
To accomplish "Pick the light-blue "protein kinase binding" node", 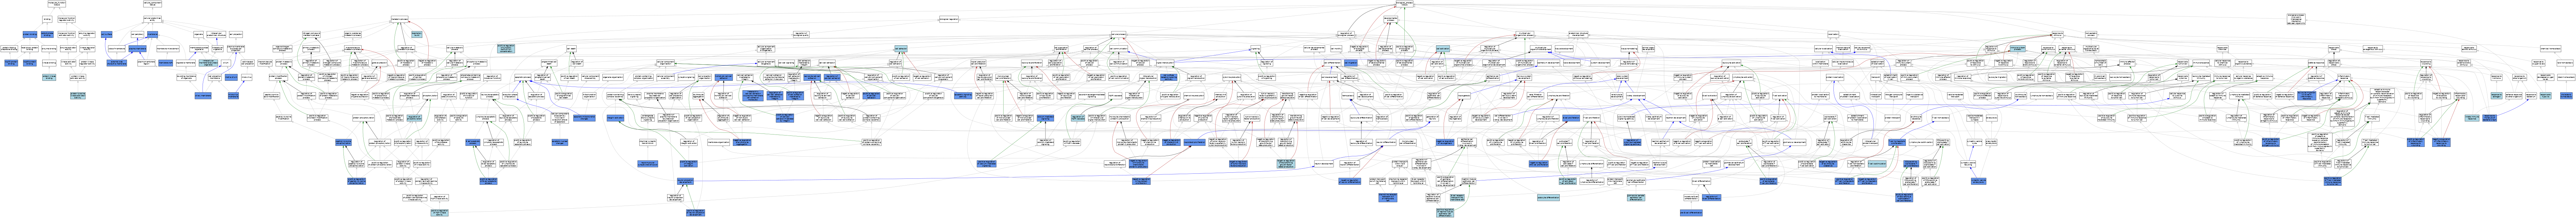I will point(49,77).
